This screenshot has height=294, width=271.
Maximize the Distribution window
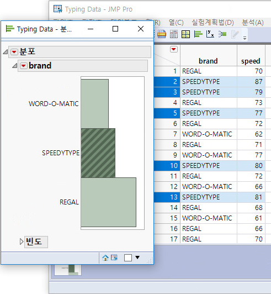(x=115, y=29)
